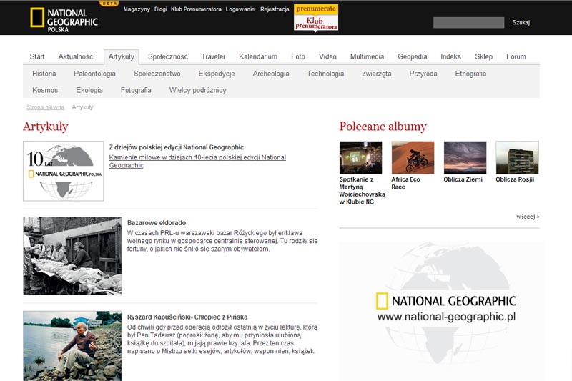Open the Oblicza Ziemi album thumbnail
Viewport: 572px width, 381px height.
(465, 157)
